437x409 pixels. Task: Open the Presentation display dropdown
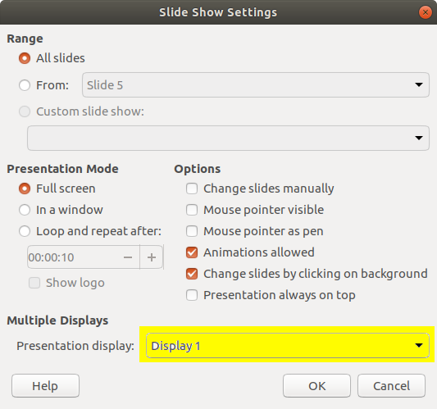click(x=287, y=345)
